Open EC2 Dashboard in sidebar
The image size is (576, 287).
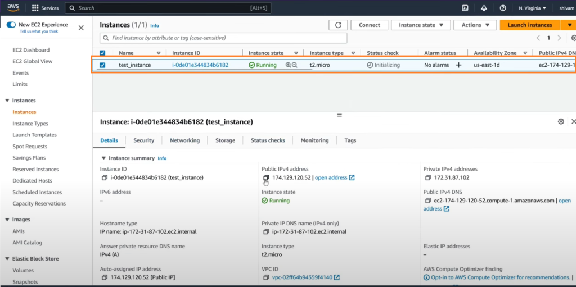click(31, 50)
